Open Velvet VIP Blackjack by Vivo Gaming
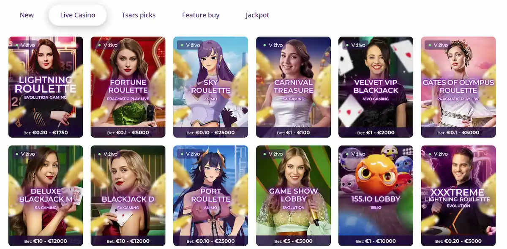This screenshot has height=249, width=507. 376,87
